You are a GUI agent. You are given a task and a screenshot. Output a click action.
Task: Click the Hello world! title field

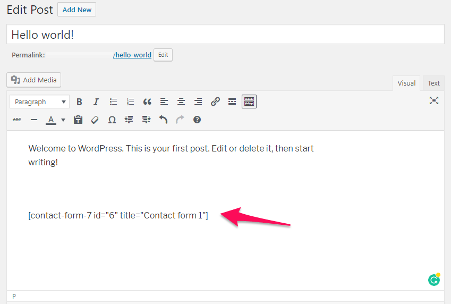point(225,34)
